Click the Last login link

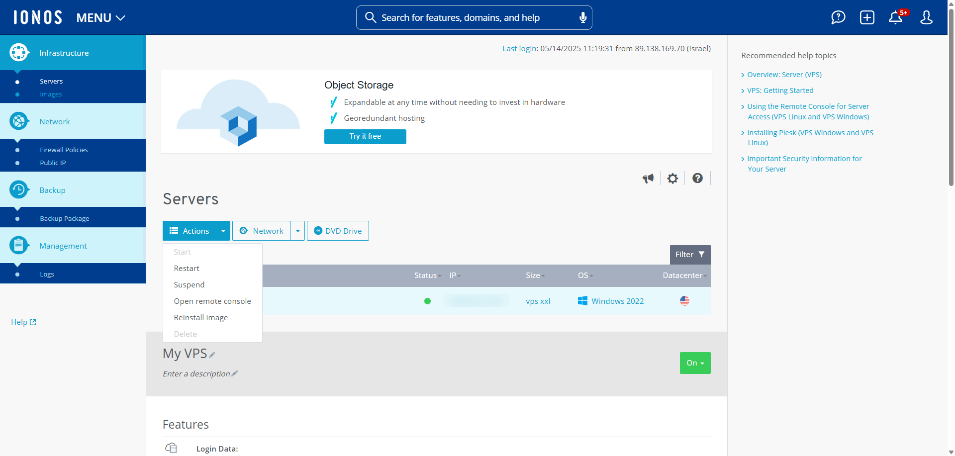519,48
